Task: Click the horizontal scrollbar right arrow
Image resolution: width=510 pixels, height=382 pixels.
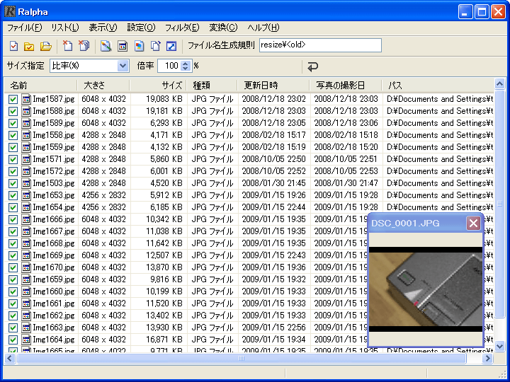Action: tap(487, 359)
